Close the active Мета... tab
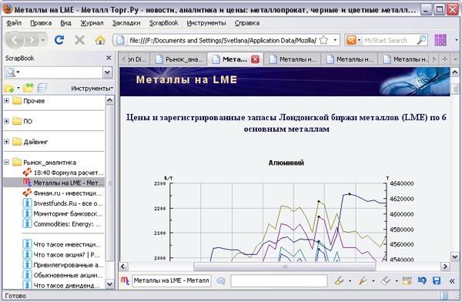Screen dimensions: 462x302 [x=255, y=59]
